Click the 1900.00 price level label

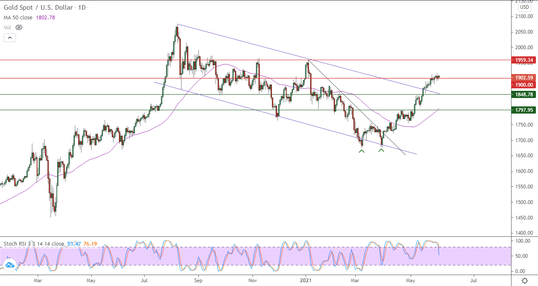(x=524, y=85)
